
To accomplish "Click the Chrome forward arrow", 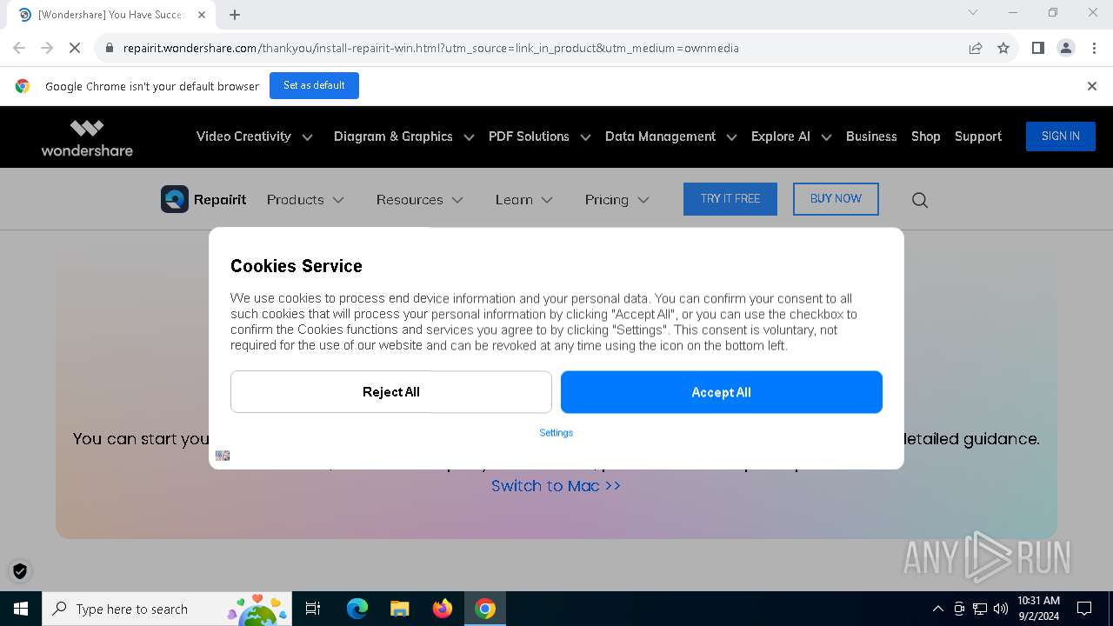I will point(47,48).
